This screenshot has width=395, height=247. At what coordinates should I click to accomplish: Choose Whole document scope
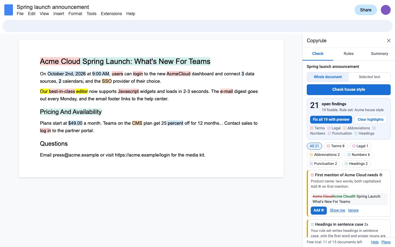point(328,77)
